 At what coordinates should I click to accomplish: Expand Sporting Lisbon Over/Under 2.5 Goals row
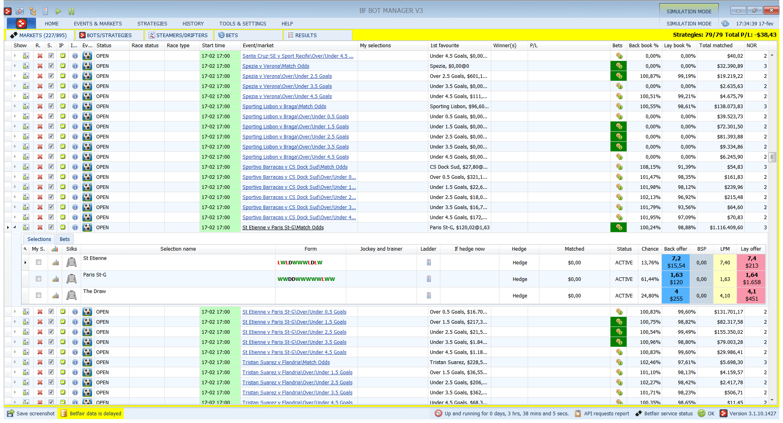coord(15,136)
